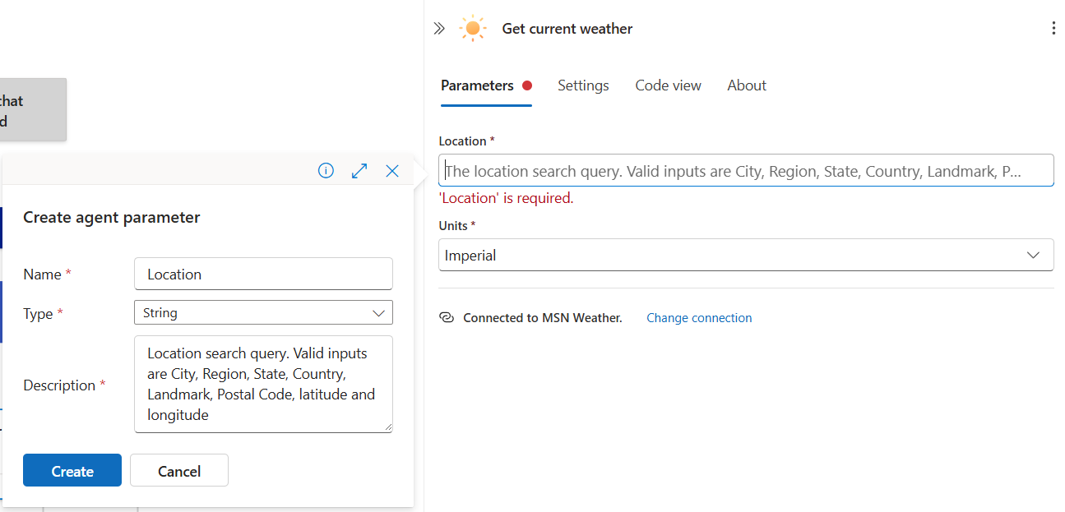The image size is (1065, 512).
Task: Open the three-dot menu for the weather action
Action: click(x=1053, y=27)
